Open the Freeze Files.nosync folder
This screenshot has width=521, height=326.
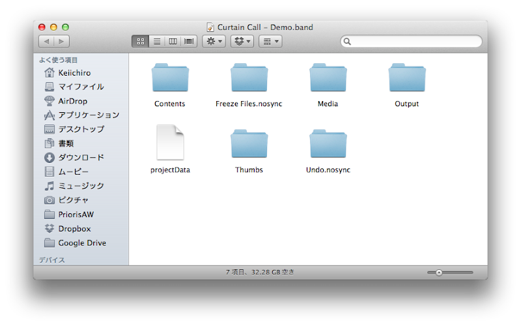point(249,77)
